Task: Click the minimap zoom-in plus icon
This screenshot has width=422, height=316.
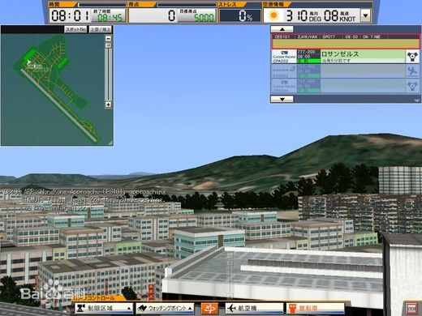Action: point(108,105)
